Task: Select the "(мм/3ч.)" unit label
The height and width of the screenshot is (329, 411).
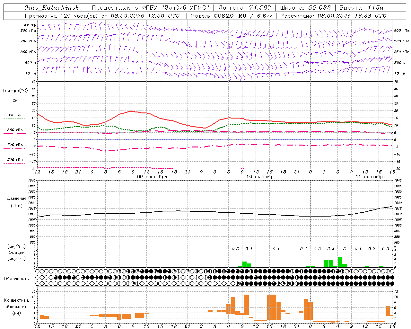Action: tap(17, 246)
